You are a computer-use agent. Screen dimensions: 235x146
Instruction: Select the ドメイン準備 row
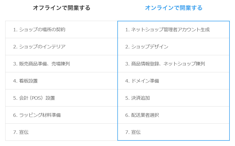174,81
